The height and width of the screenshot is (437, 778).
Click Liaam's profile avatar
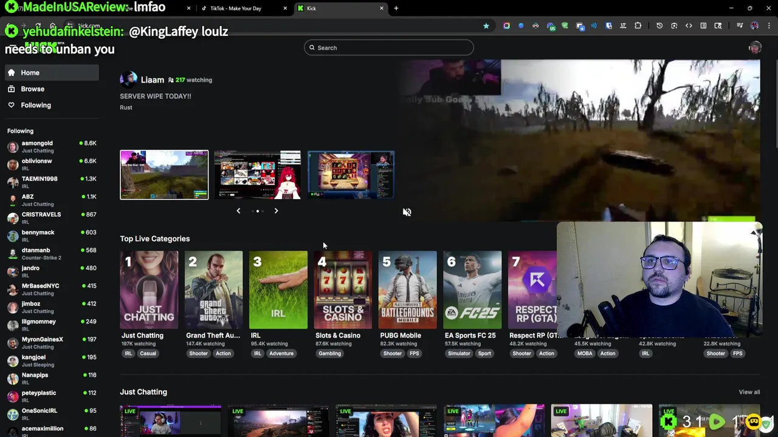[x=128, y=80]
